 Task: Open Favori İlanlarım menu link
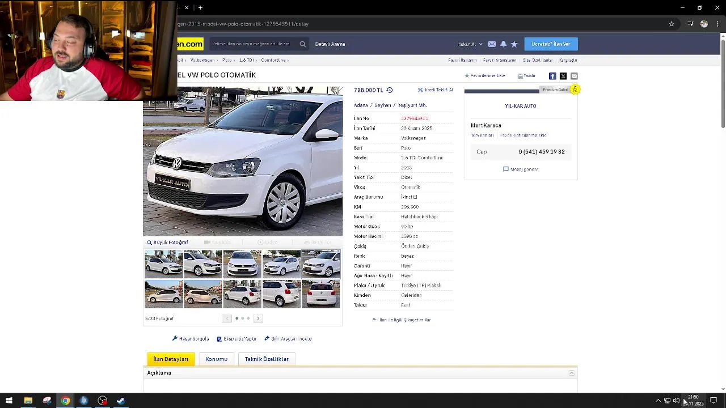[x=462, y=60]
